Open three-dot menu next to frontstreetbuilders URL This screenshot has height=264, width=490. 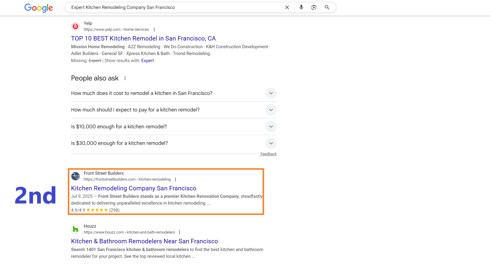pyautogui.click(x=176, y=179)
